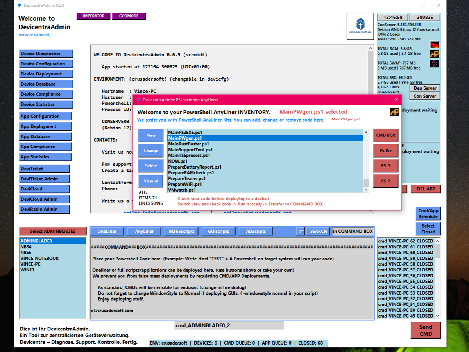Screen dimensions: 469x352
Task: Open the M365scripts tab
Action: [x=181, y=231]
